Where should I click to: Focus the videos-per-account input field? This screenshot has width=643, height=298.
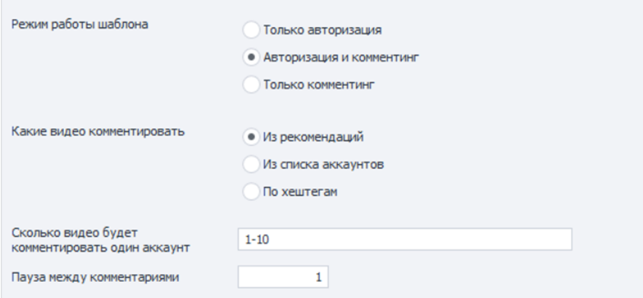(x=404, y=239)
